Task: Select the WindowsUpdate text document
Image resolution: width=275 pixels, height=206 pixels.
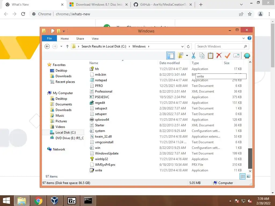Action: 107,153
